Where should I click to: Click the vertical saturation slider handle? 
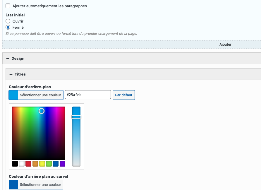[76, 117]
